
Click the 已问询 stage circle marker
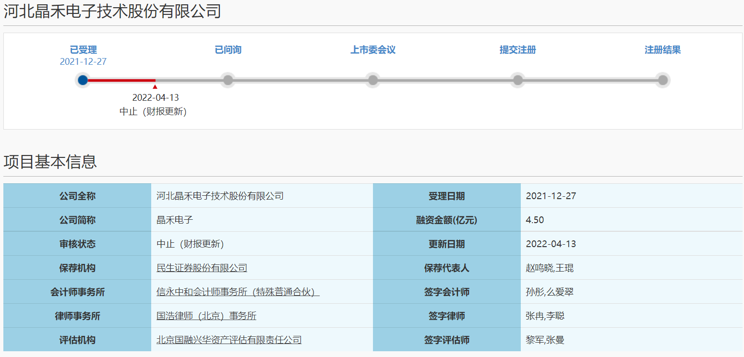[x=228, y=80]
